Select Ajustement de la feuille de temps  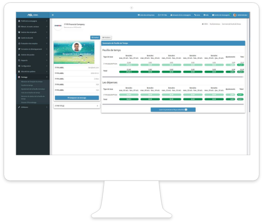point(33,88)
